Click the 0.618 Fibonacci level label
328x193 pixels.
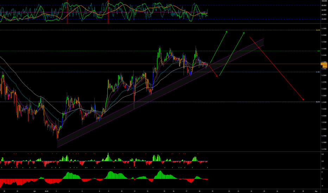[318, 30]
